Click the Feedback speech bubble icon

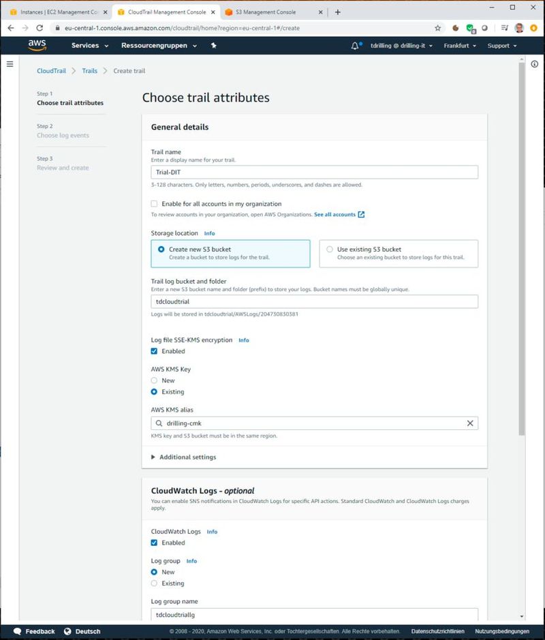(17, 631)
